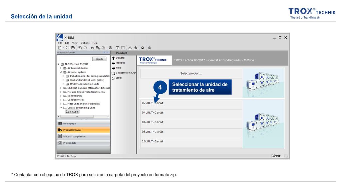This screenshot has height=192, width=341.
Task: Collapse the TROX Technik 03/2017 root node
Action: coord(59,64)
